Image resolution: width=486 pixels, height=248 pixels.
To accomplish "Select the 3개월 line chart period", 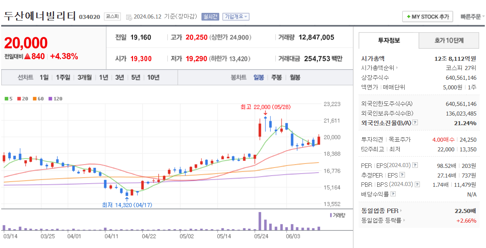I will coord(85,77).
